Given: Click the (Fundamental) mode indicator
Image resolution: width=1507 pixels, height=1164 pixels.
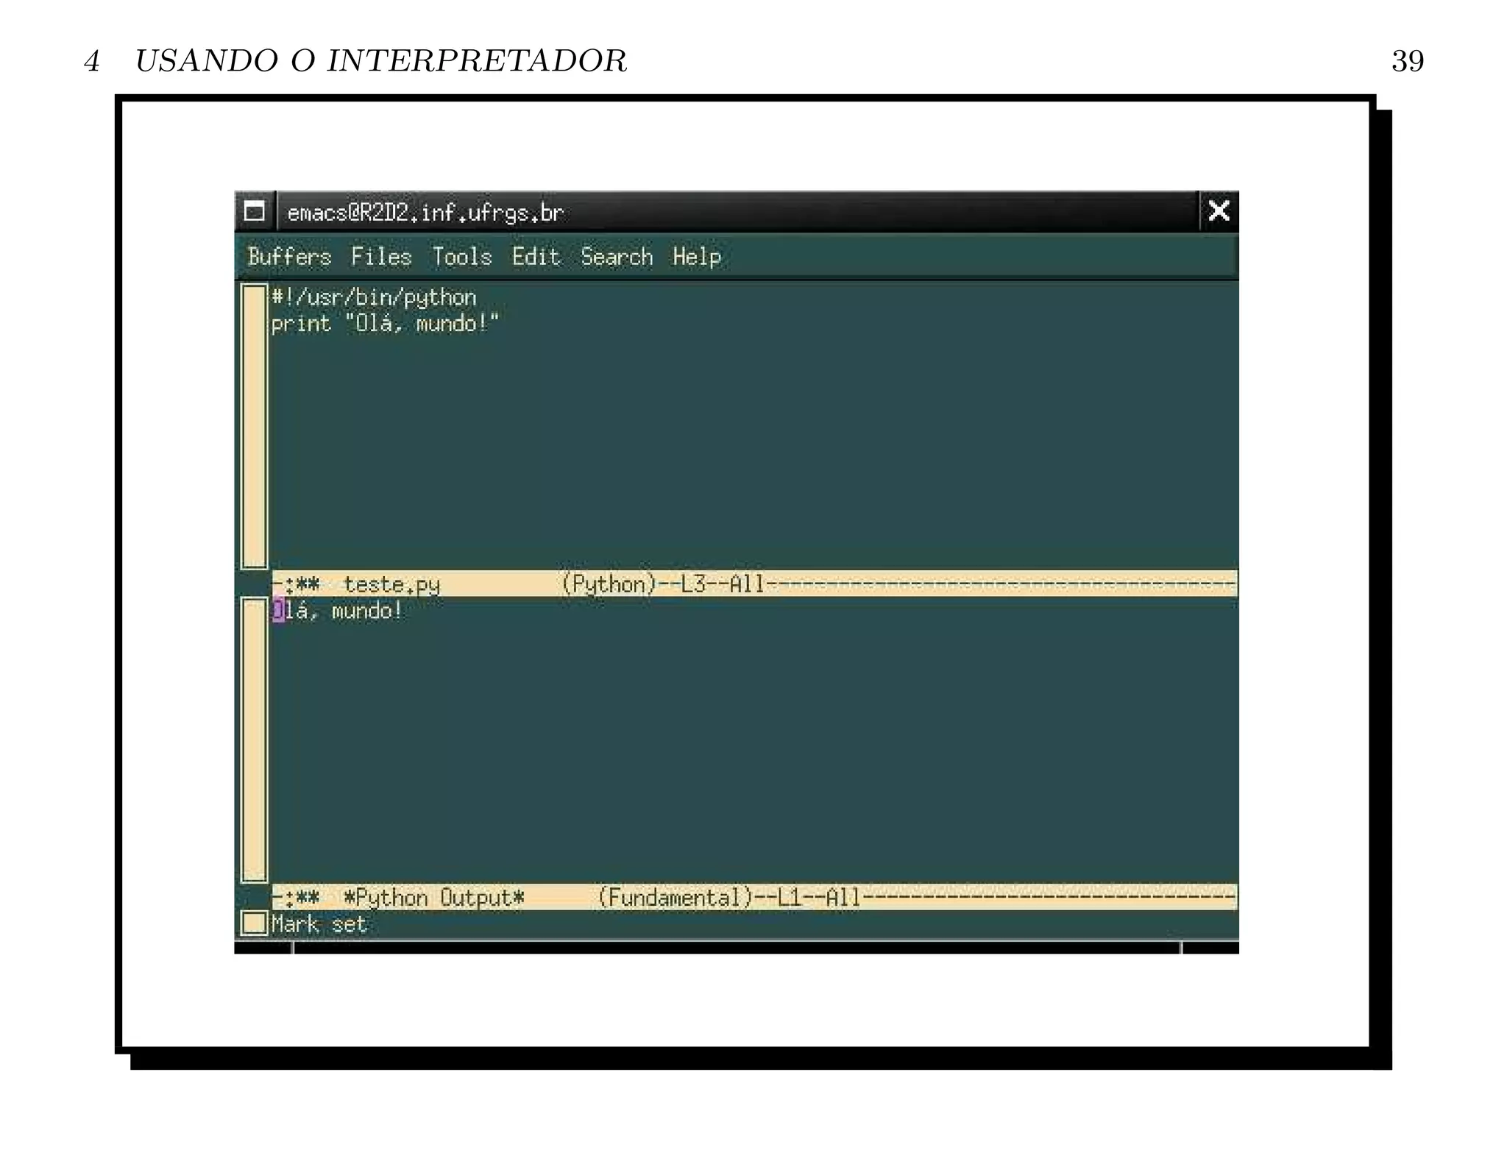Looking at the screenshot, I should tap(675, 898).
